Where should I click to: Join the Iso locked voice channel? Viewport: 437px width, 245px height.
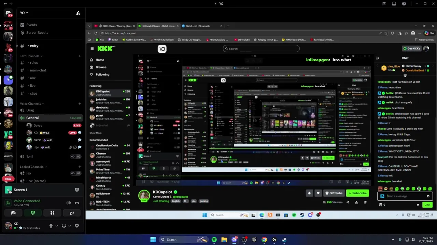[50, 173]
